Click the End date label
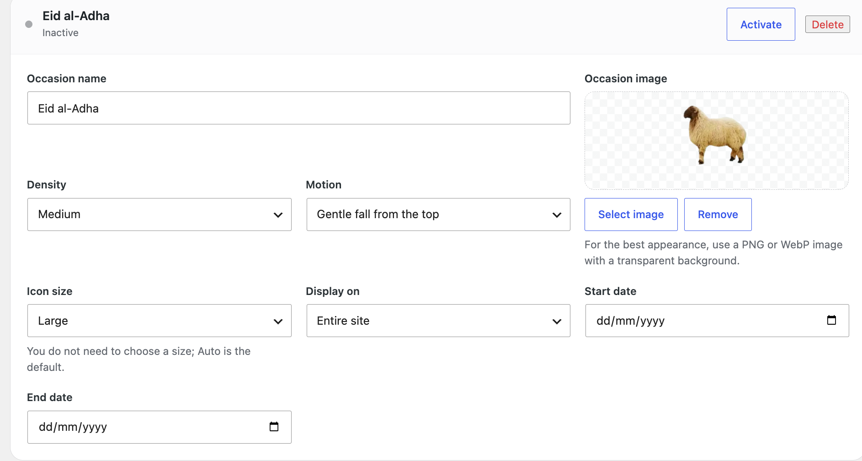 pos(50,397)
